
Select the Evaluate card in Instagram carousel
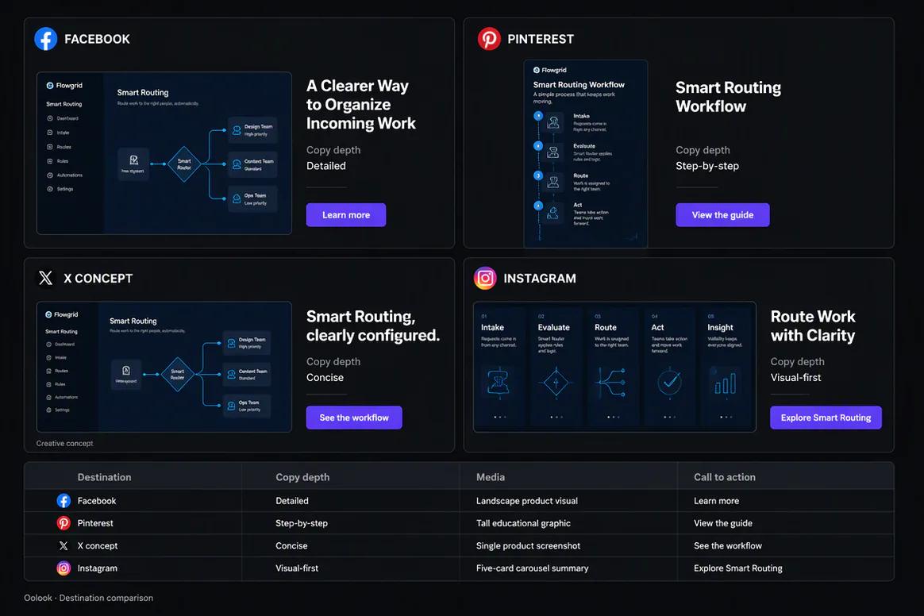[x=556, y=367]
